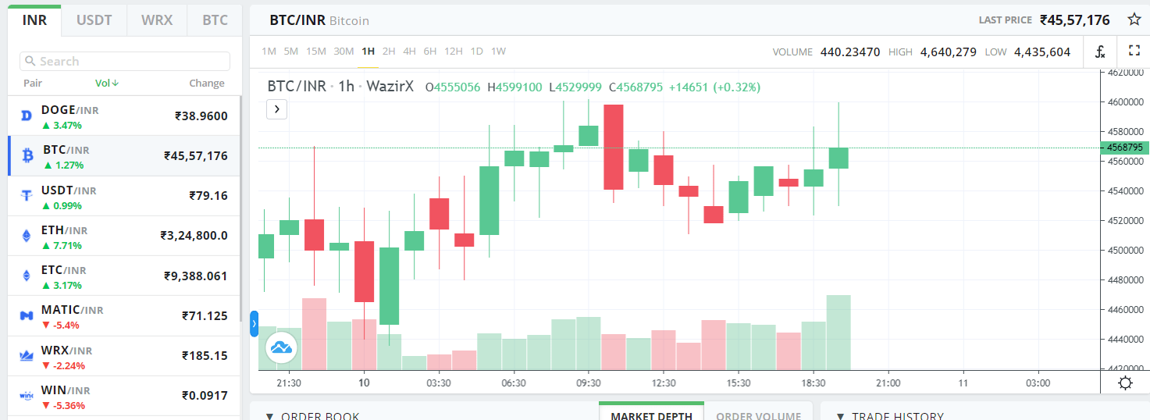Select the BTC/INR pair row

(x=124, y=156)
